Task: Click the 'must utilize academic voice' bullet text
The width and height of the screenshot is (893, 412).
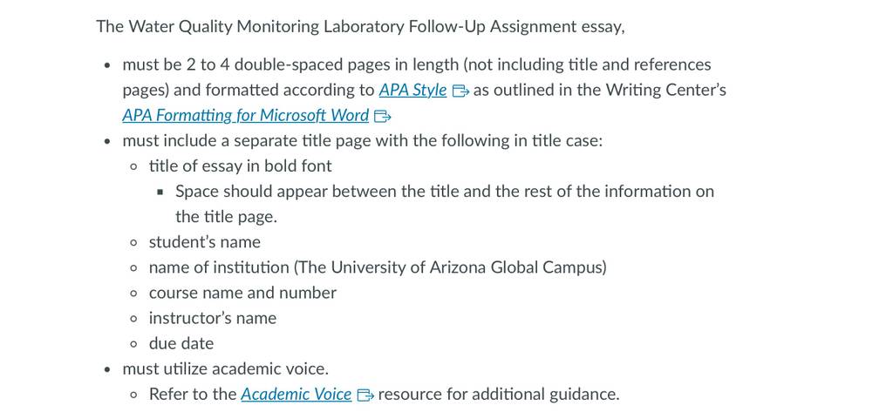Action: pyautogui.click(x=226, y=368)
